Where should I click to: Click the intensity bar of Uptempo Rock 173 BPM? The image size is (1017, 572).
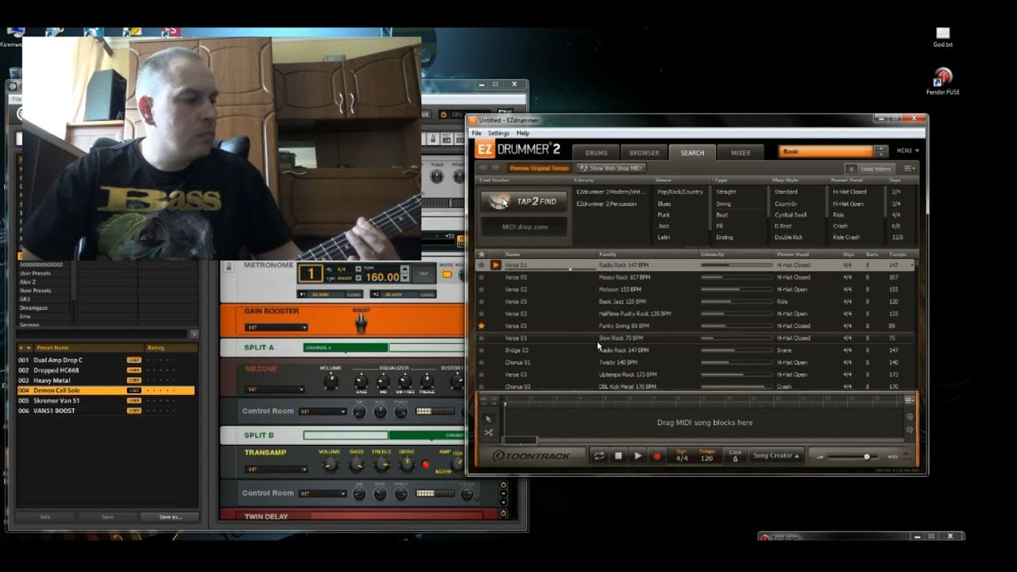[737, 374]
